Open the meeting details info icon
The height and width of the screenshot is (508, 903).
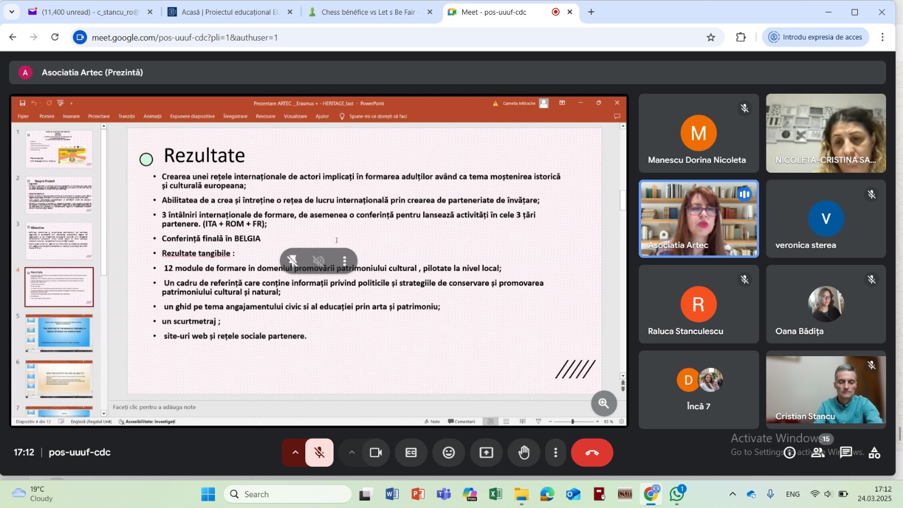[790, 453]
